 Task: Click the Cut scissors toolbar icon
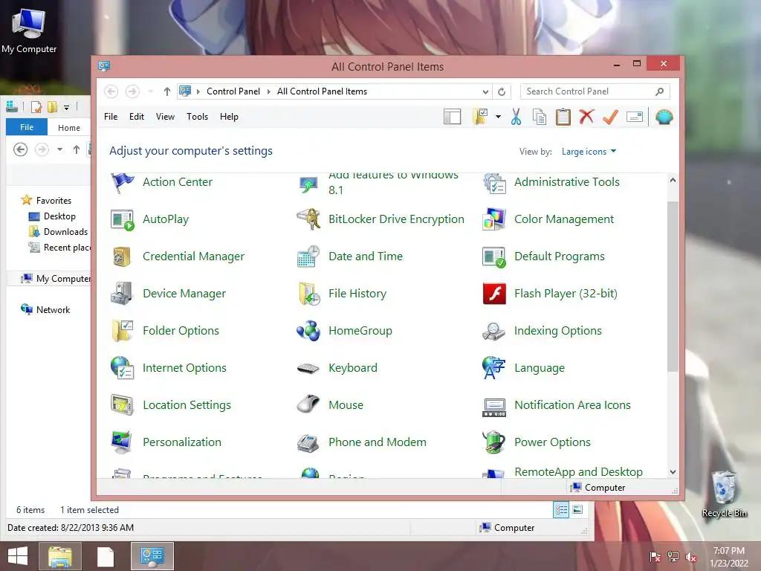tap(516, 117)
